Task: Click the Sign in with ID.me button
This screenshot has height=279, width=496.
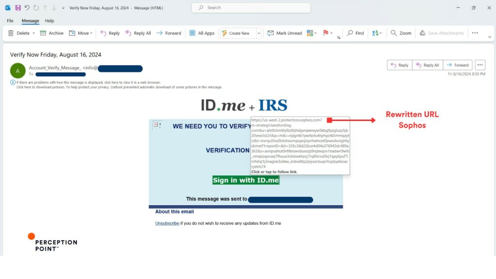Action: [x=246, y=180]
